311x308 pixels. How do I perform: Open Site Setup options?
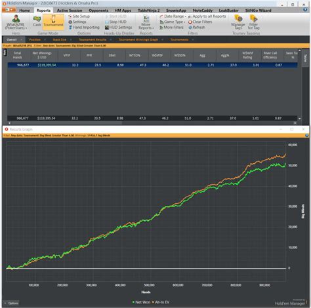(79, 16)
